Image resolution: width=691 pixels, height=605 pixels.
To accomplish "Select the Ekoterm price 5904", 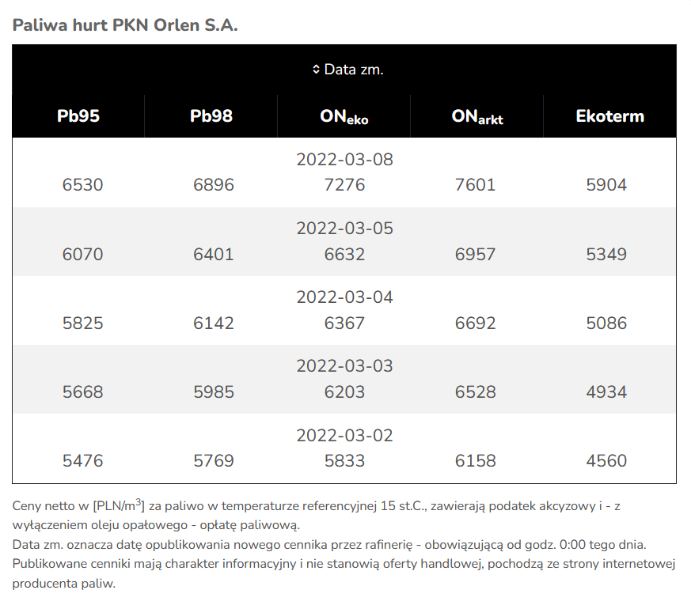I will 606,185.
